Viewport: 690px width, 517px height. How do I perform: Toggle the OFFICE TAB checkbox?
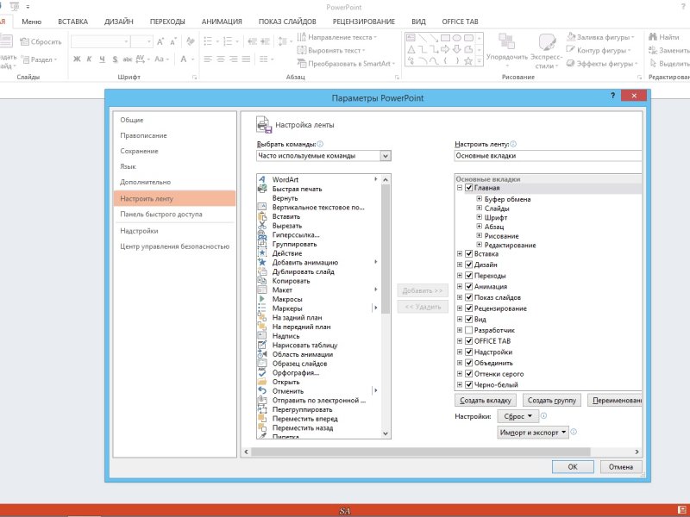click(x=469, y=340)
